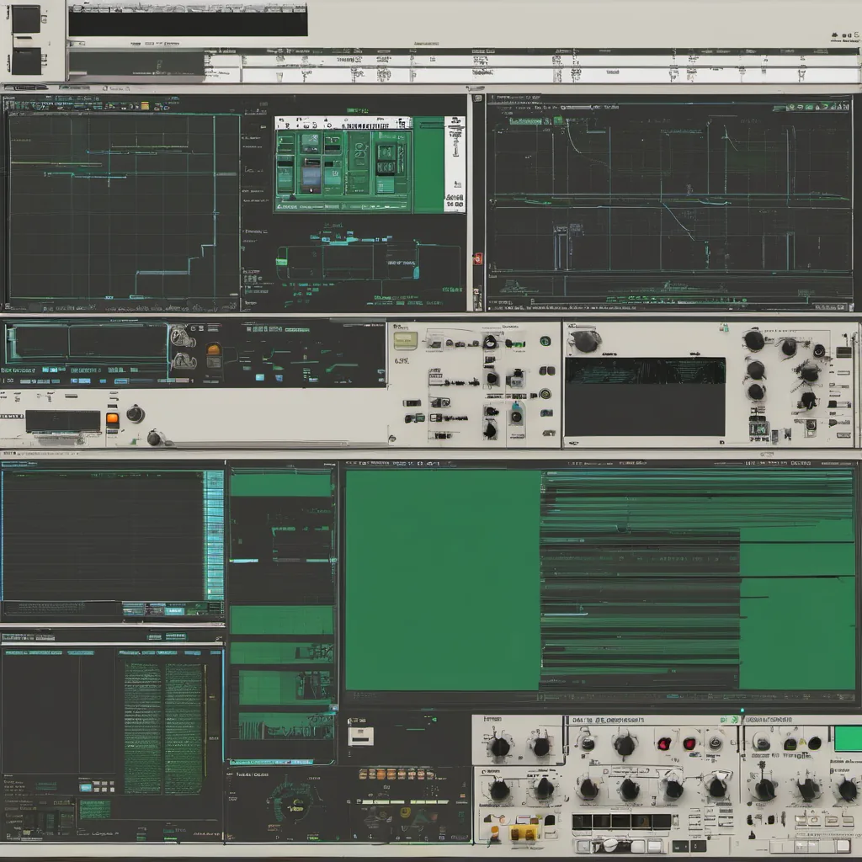This screenshot has height=862, width=862.
Task: Select the lower dark square thumbnail at top-left
Action: tap(26, 61)
